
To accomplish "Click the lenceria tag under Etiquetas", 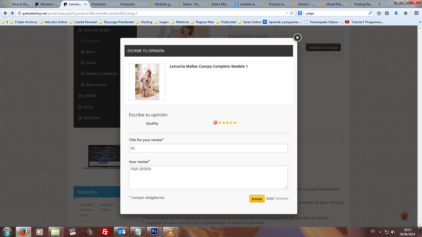I will [x=86, y=210].
